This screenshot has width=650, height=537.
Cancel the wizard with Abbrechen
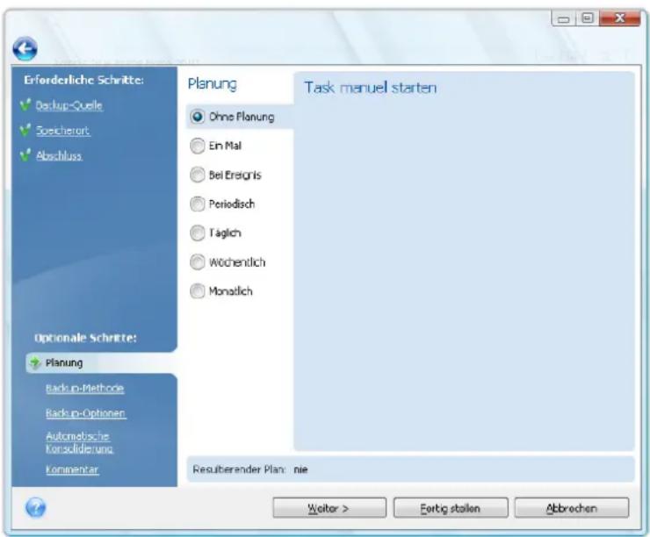pos(572,508)
